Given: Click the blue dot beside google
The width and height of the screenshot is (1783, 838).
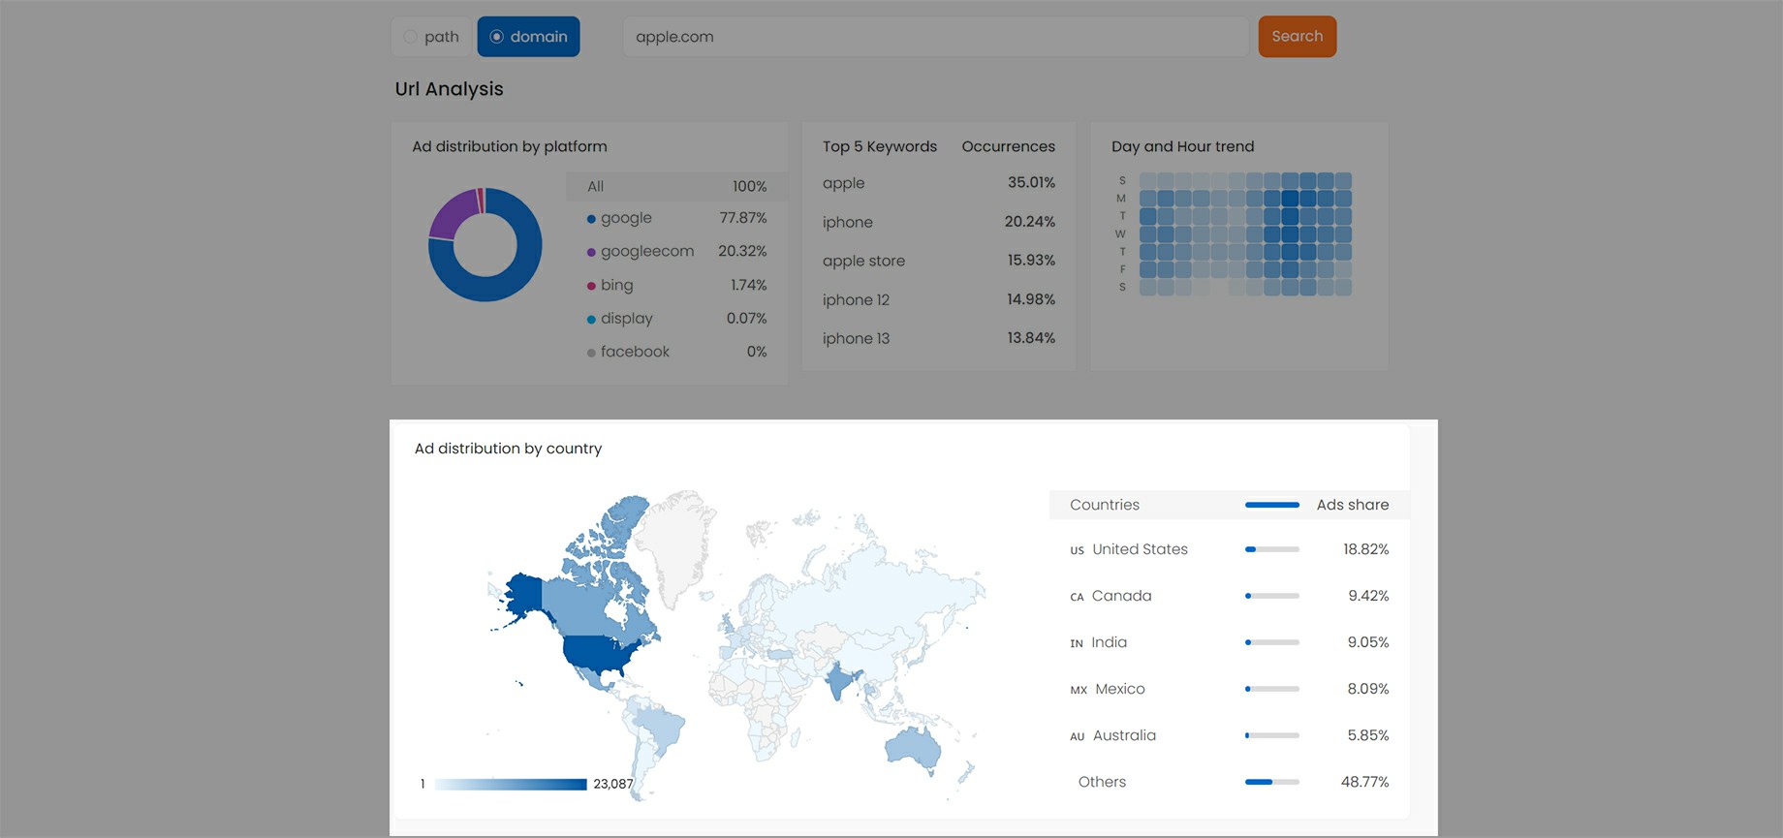Looking at the screenshot, I should (591, 219).
